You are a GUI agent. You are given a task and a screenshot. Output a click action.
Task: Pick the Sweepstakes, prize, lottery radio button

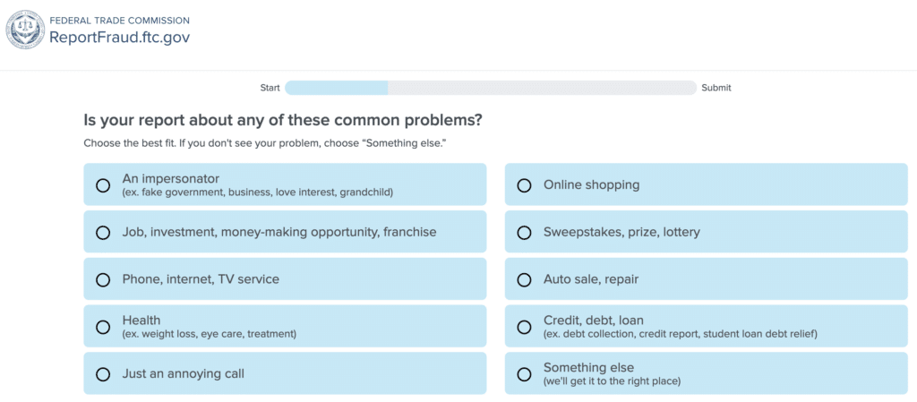pyautogui.click(x=525, y=233)
